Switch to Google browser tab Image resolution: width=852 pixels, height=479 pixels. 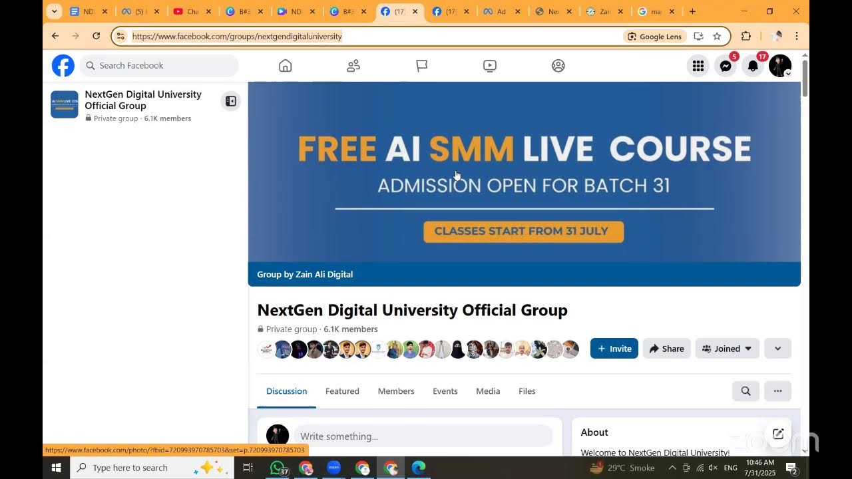(x=656, y=11)
